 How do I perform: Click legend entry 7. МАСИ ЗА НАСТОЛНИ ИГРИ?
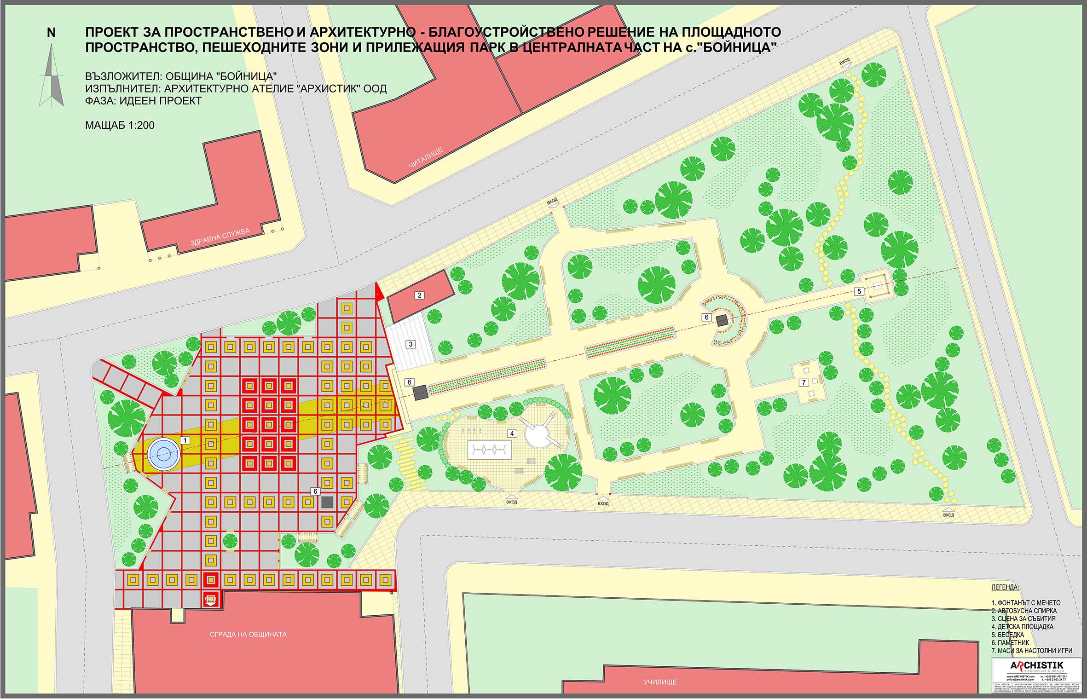tap(1032, 651)
